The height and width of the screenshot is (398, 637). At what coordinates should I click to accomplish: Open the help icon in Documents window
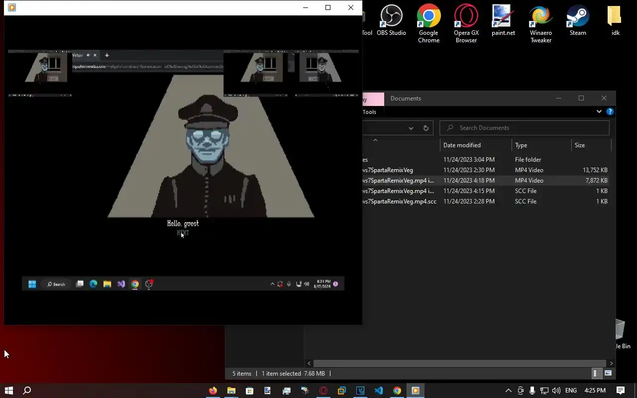click(x=610, y=112)
